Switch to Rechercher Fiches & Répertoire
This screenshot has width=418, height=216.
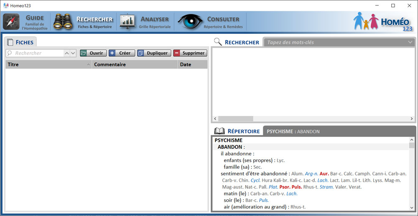point(84,22)
